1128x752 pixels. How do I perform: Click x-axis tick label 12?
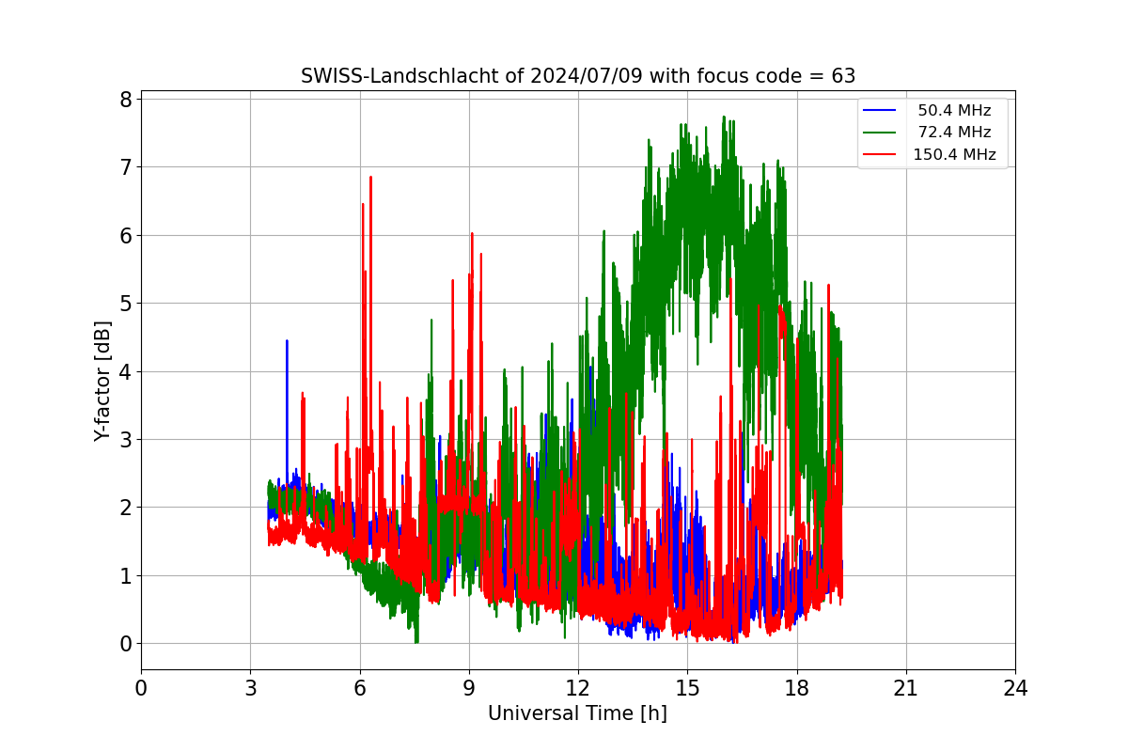click(578, 689)
